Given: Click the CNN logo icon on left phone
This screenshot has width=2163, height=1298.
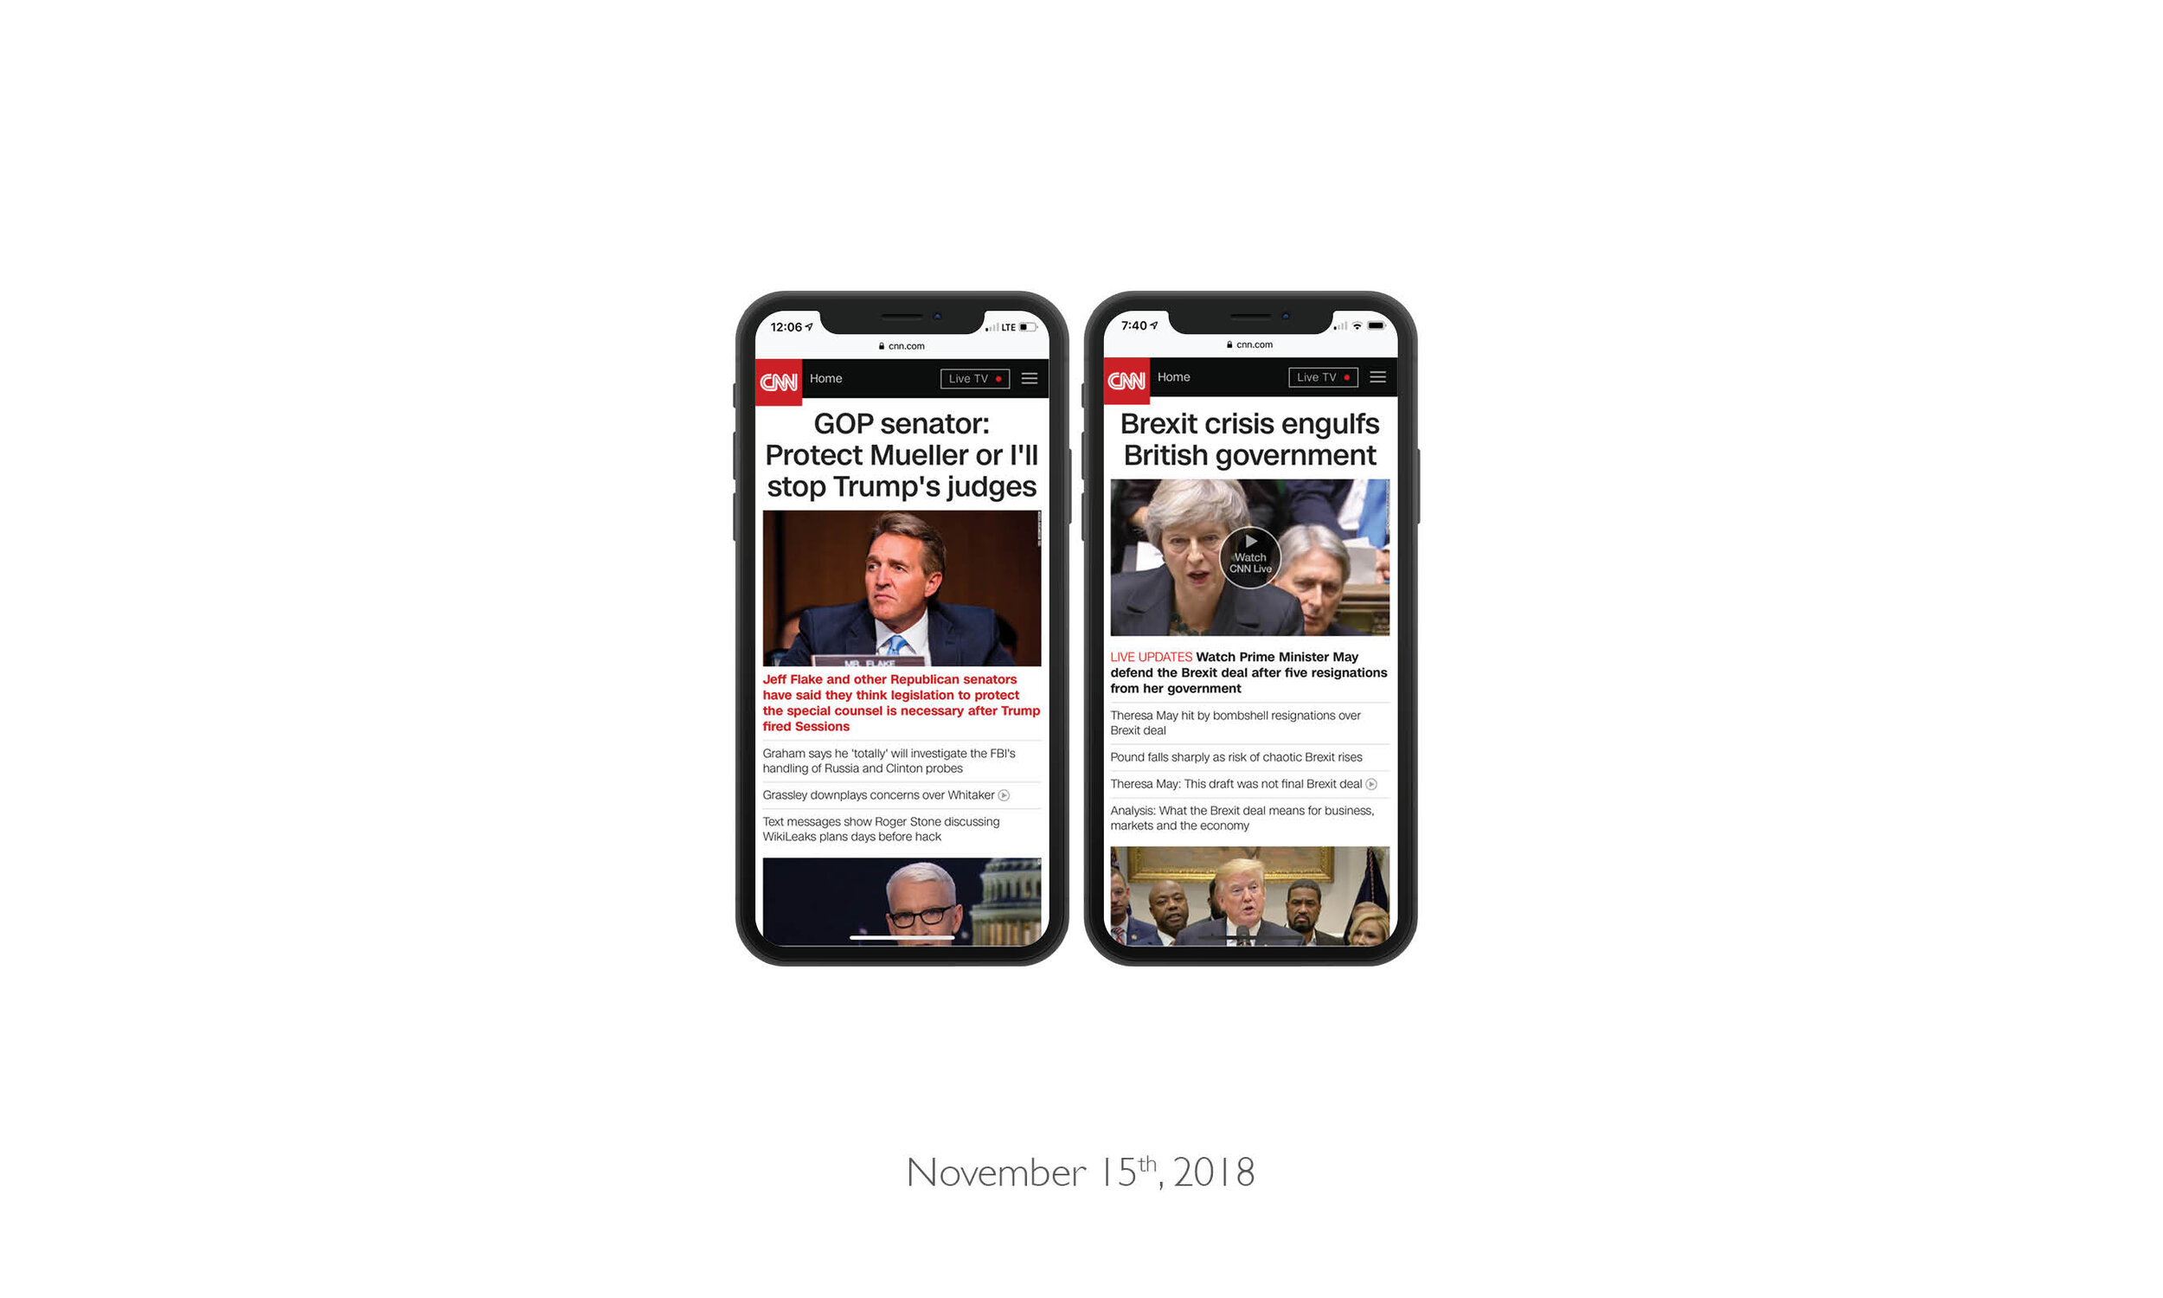Looking at the screenshot, I should point(777,379).
